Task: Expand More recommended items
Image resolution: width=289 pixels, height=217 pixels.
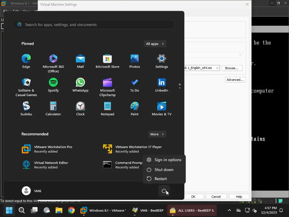Action: (157, 134)
